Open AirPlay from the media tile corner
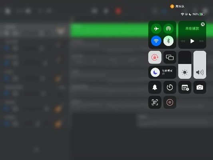Screen dimensions: 213x160 [x=203, y=24]
